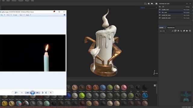Screen dimensions: 193x108
Task: Select the candle_mat texture set row
Action: [x=175, y=10]
